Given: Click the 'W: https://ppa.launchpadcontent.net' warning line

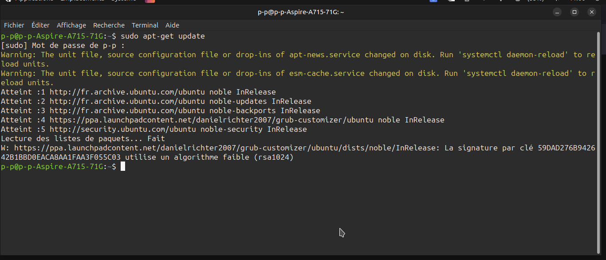Looking at the screenshot, I should (298, 152).
